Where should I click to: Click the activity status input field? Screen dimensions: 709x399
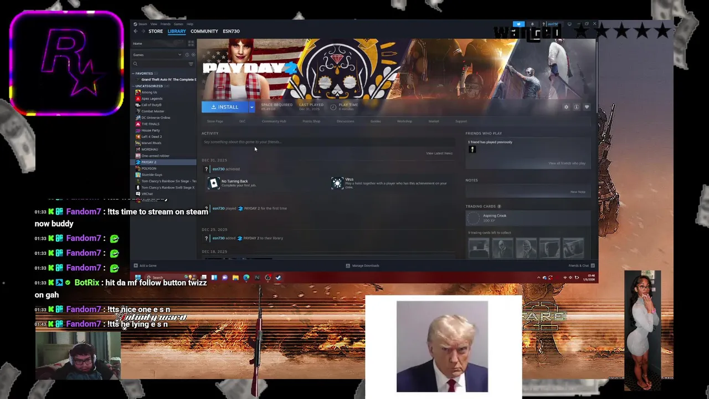327,142
